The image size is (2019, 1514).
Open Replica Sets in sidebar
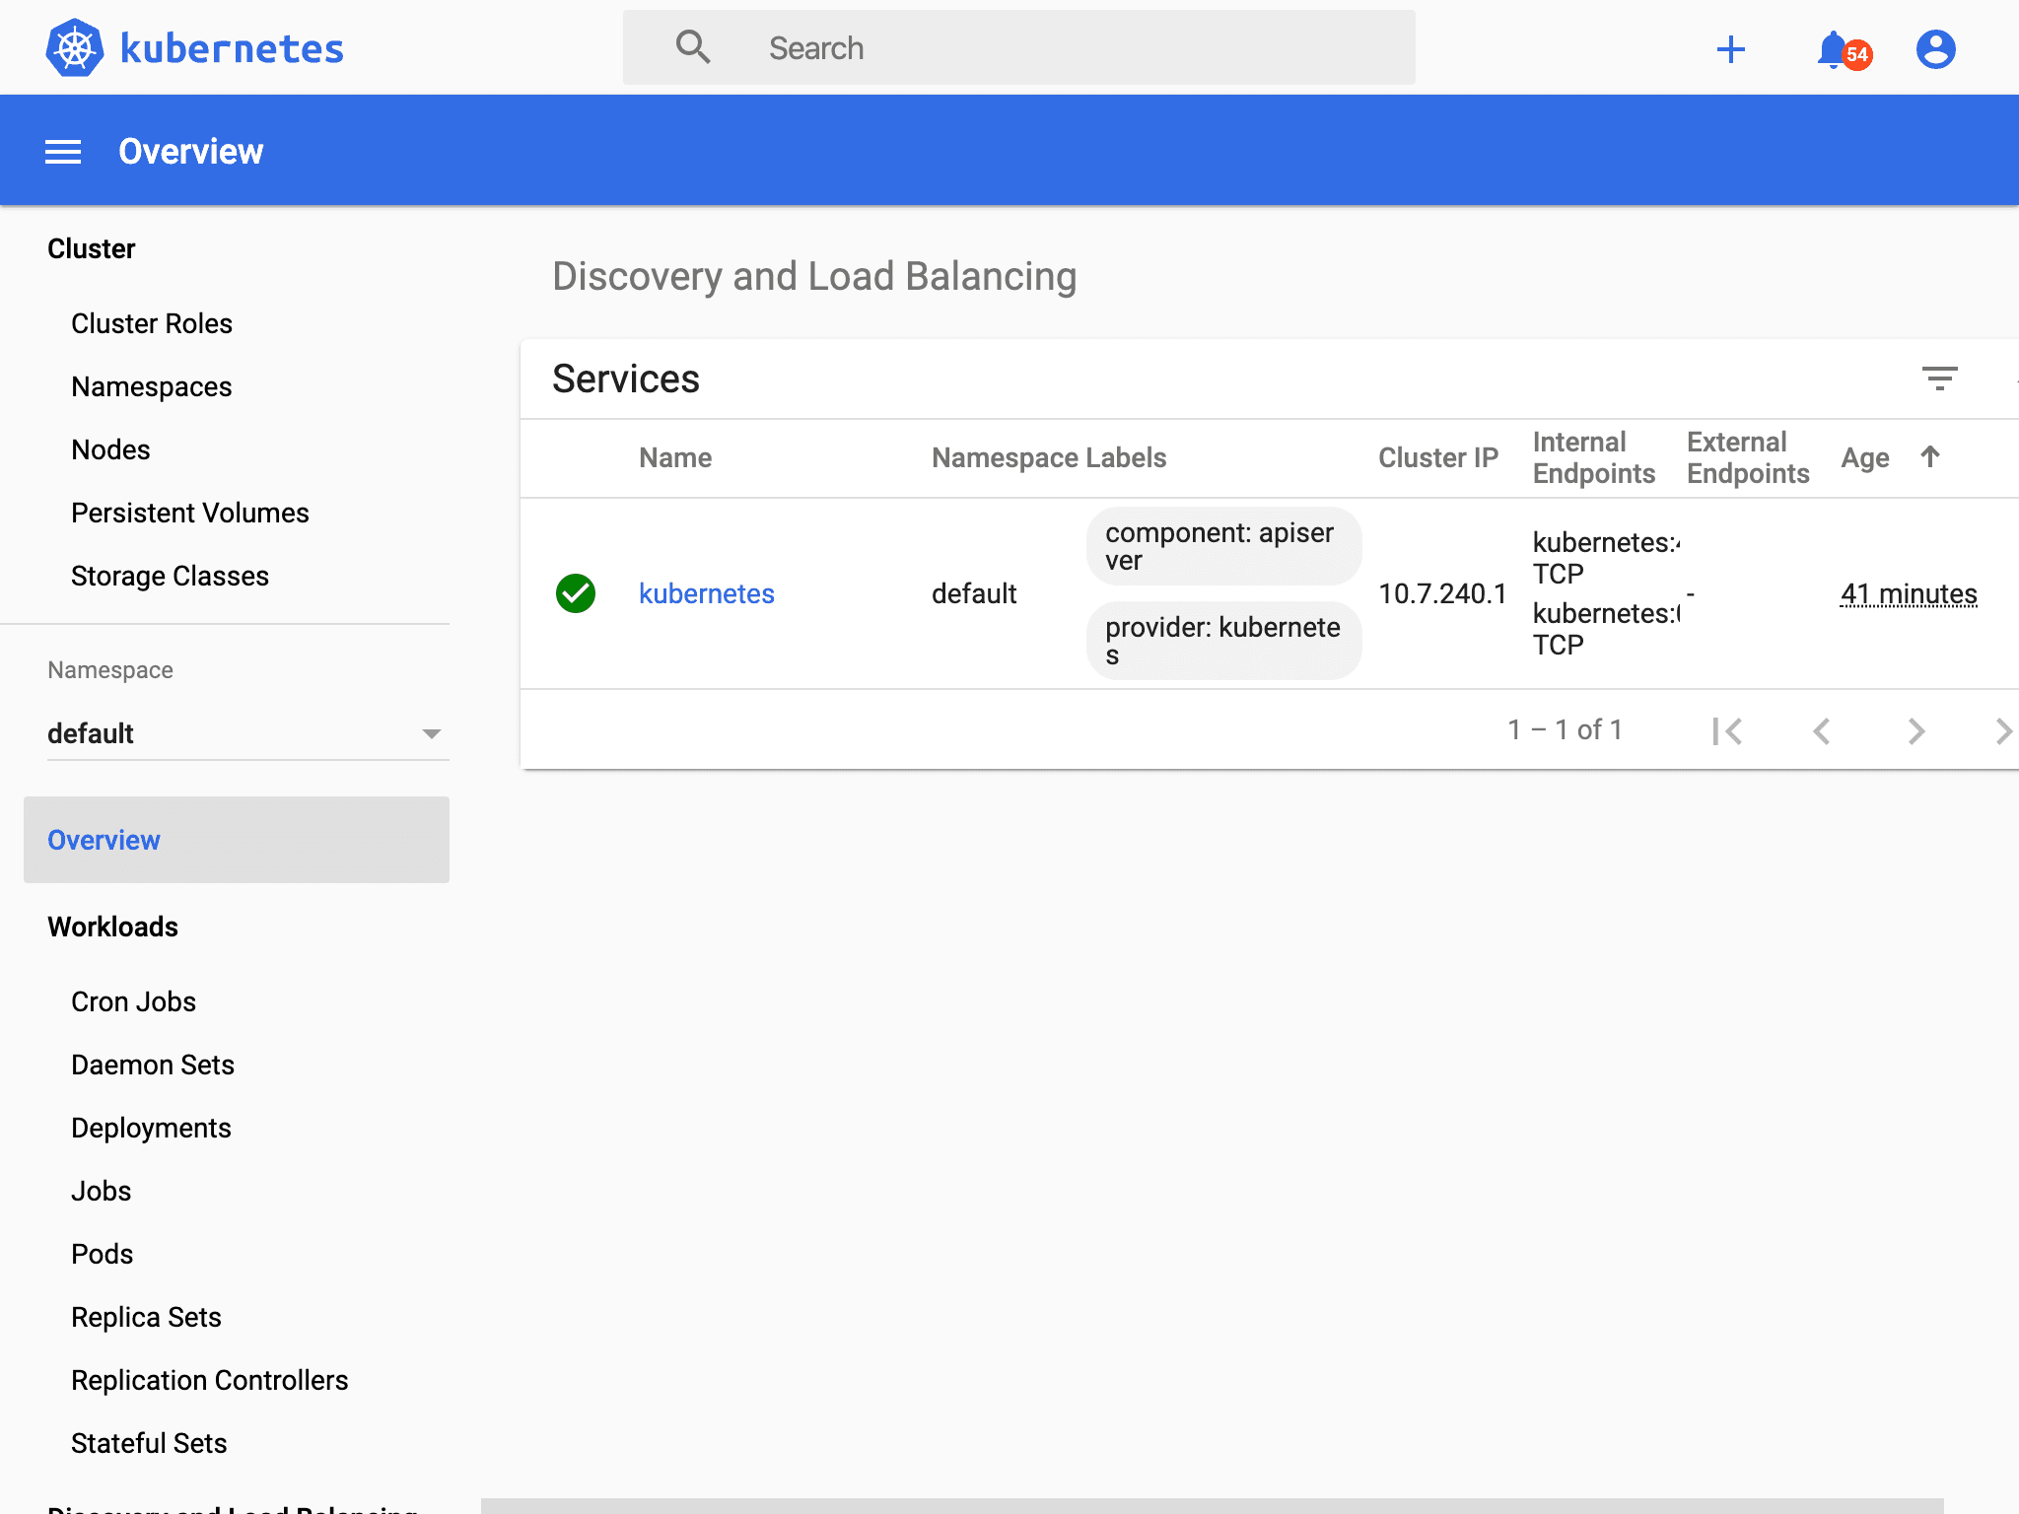pos(146,1317)
